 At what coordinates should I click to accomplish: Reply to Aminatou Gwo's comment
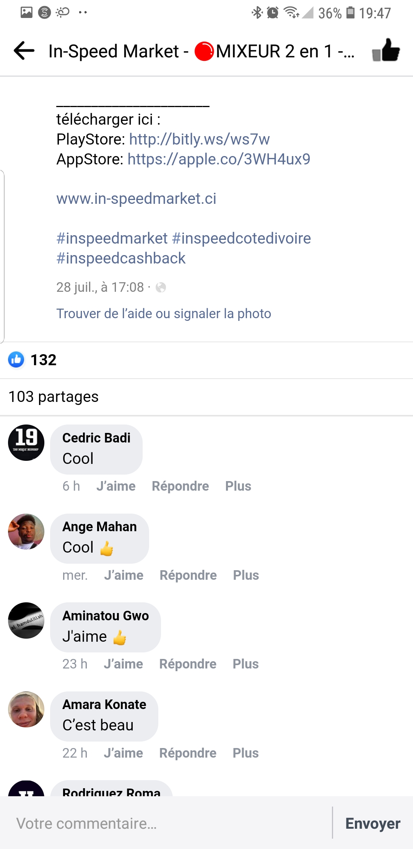(x=188, y=664)
